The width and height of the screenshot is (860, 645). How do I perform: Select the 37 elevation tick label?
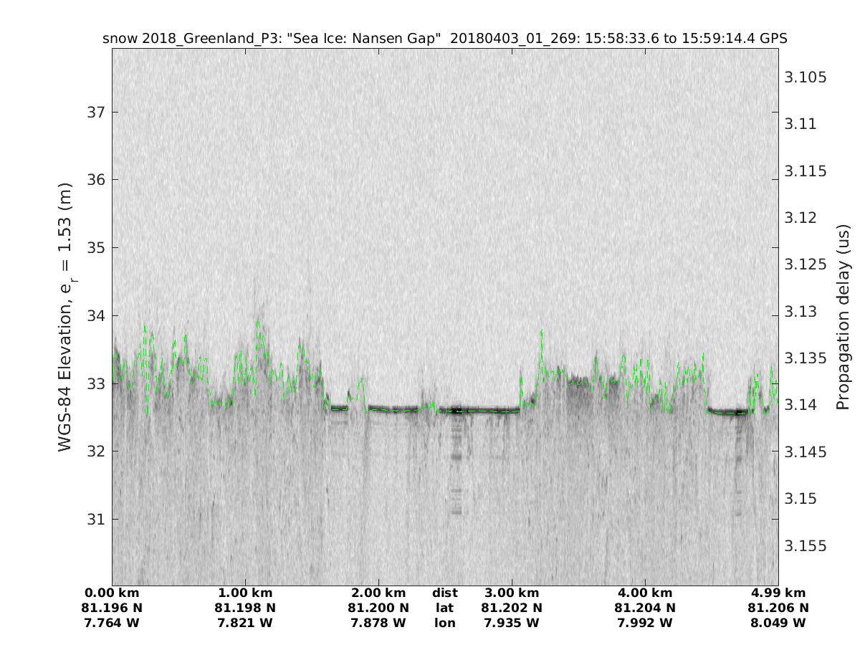point(95,112)
